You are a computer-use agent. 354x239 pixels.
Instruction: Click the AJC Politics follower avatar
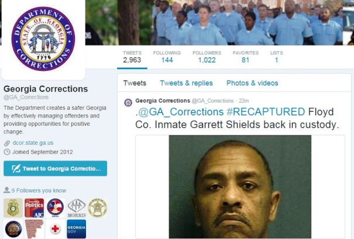tap(35, 208)
